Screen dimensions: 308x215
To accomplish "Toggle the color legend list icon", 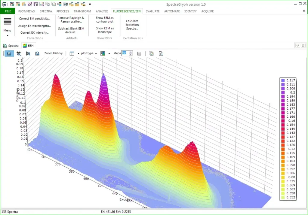I will (x=60, y=4).
